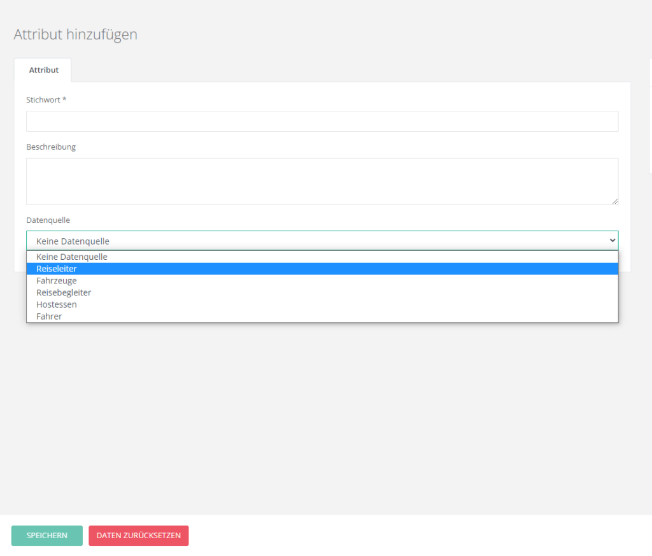This screenshot has width=652, height=556.
Task: Choose Keine Datenquelle in the open list
Action: point(72,257)
